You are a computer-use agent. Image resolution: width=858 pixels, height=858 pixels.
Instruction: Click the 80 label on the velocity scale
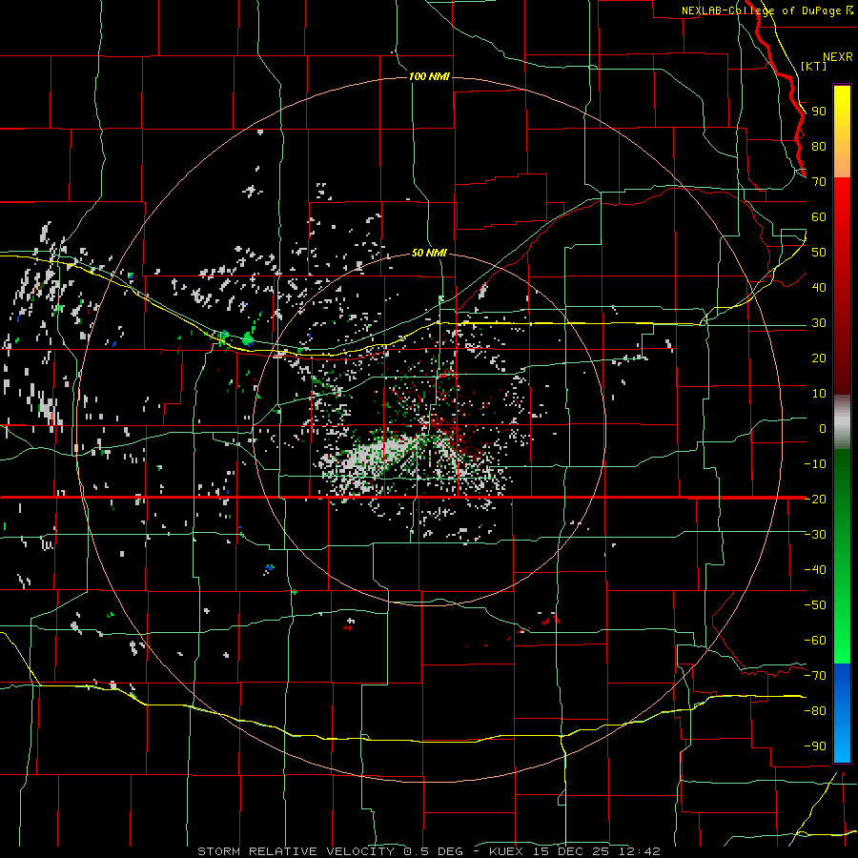tap(819, 147)
